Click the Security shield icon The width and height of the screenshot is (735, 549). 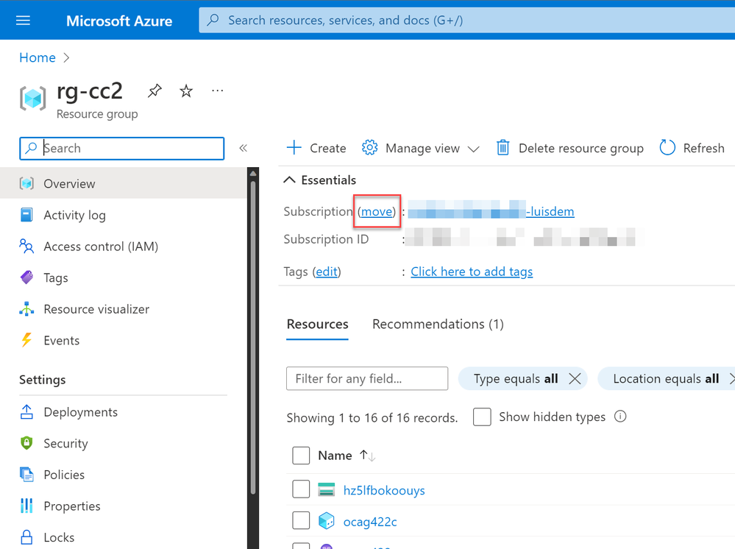(x=26, y=443)
